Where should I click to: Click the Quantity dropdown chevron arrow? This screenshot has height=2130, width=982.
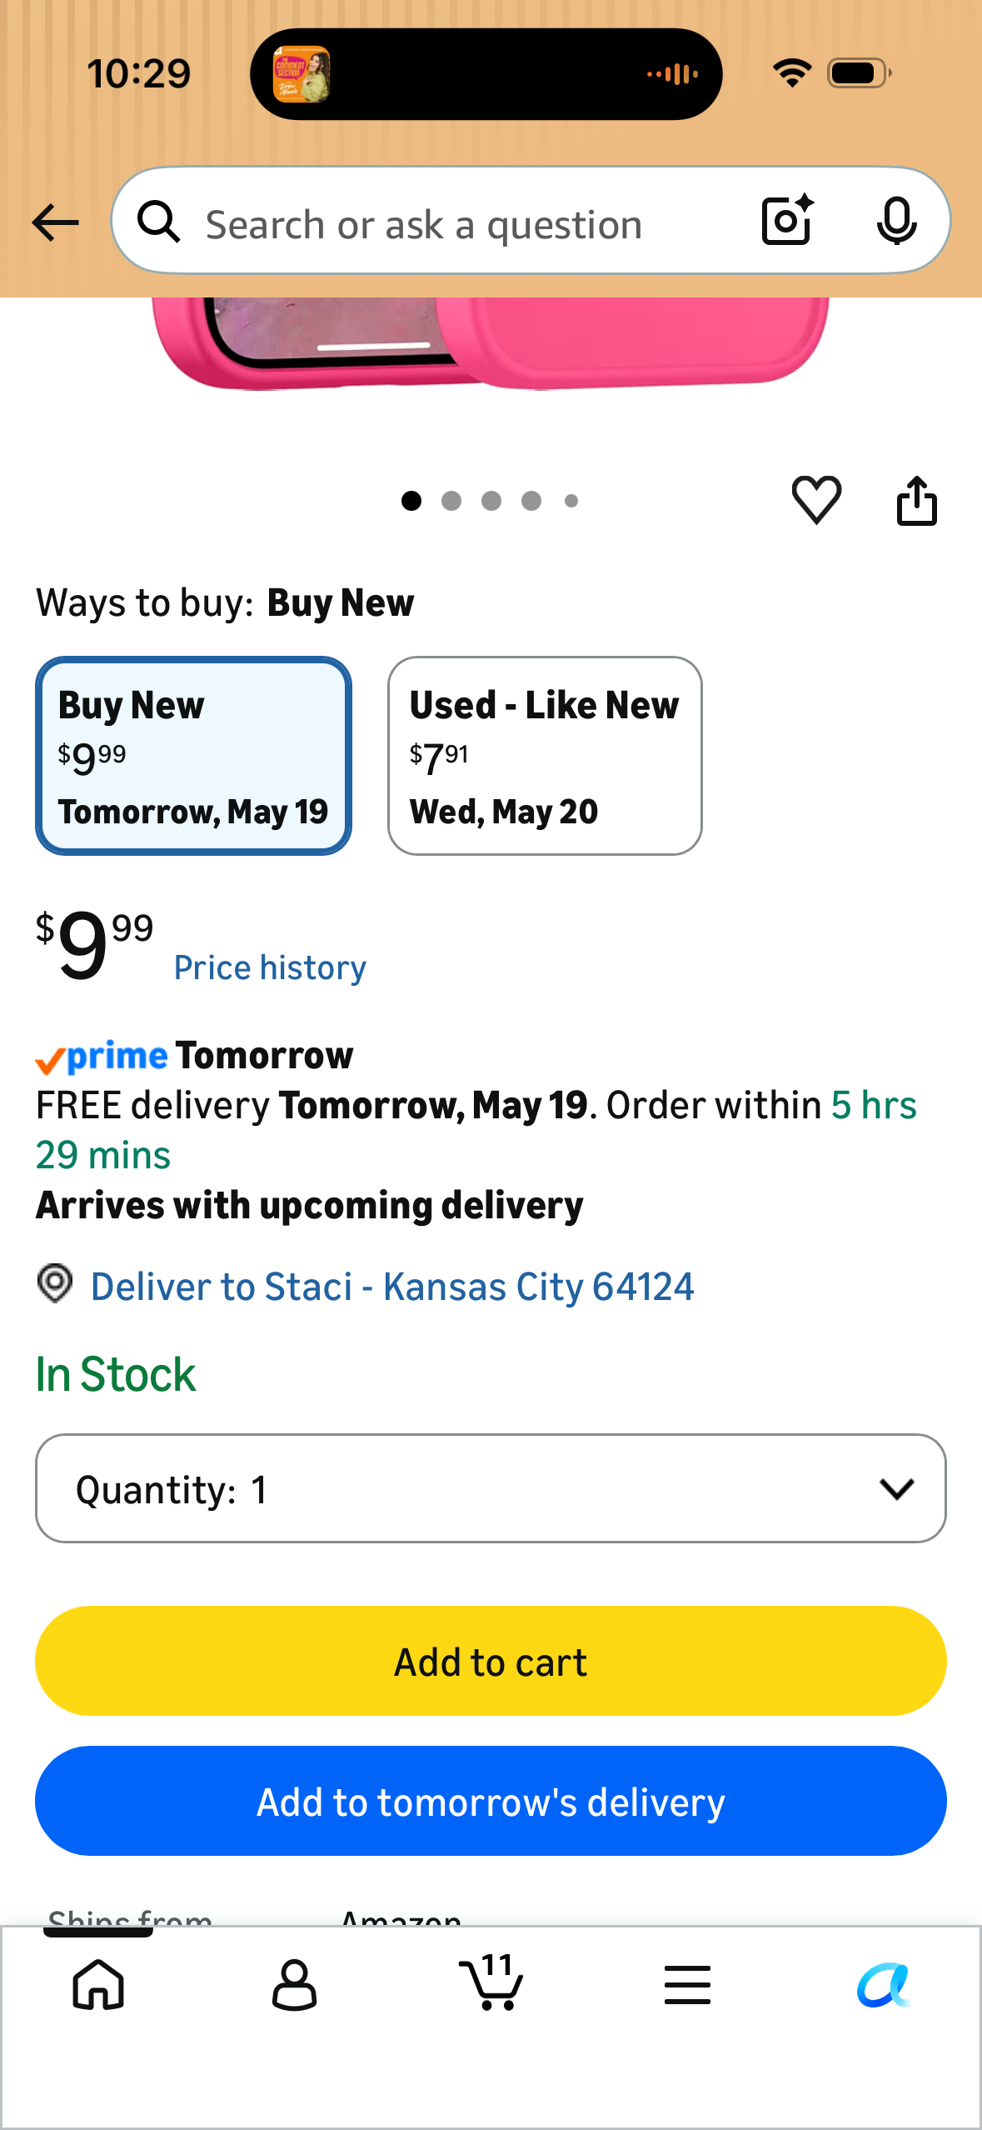896,1489
